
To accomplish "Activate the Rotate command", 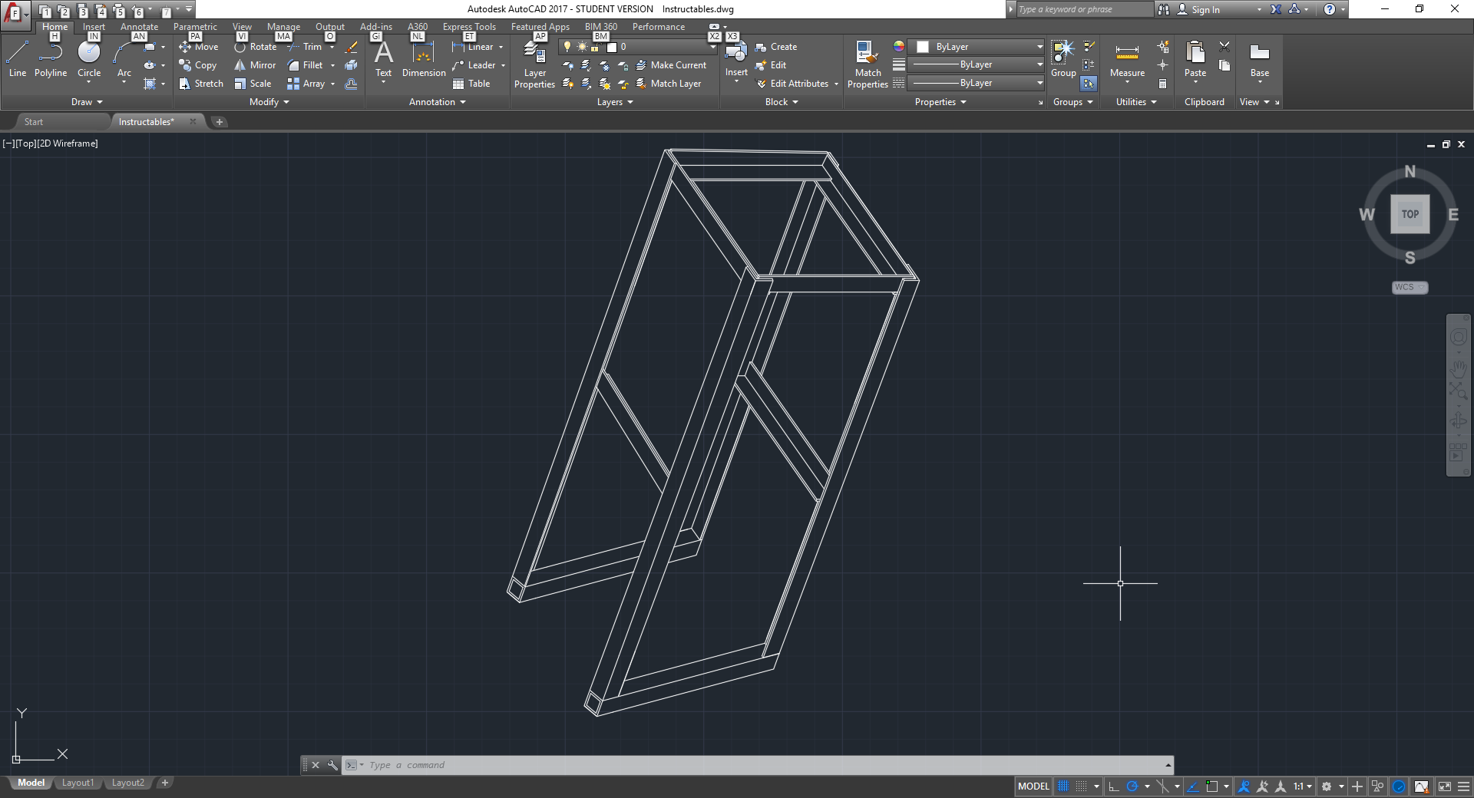I will tap(255, 47).
